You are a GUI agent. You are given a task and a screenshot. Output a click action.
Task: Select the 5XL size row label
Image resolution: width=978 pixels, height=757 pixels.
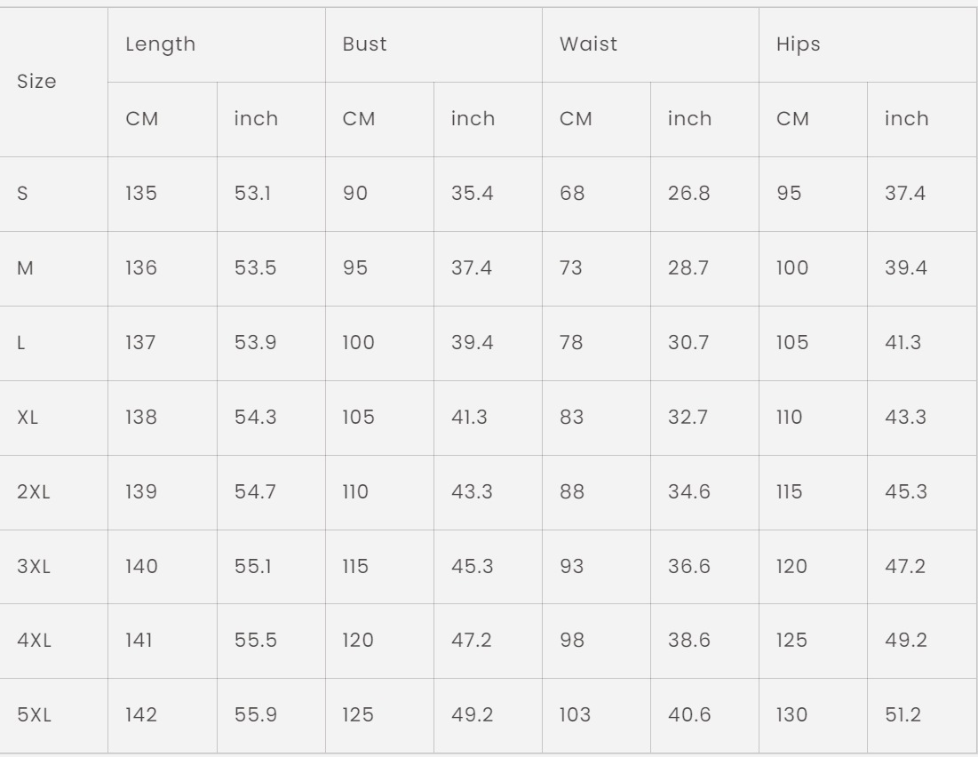click(x=34, y=714)
